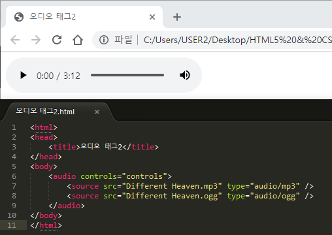This screenshot has width=332, height=235.
Task: Click line number 6 in gutter
Action: tap(14, 176)
